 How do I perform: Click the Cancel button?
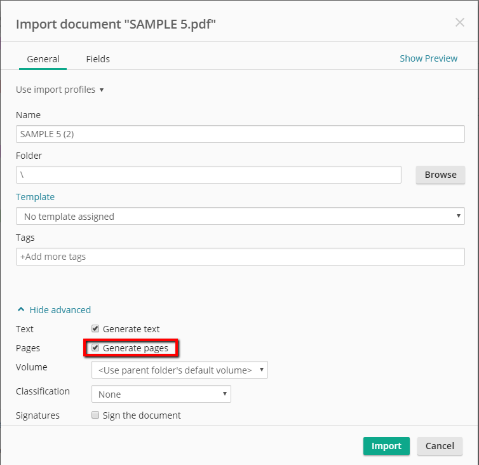tap(440, 446)
